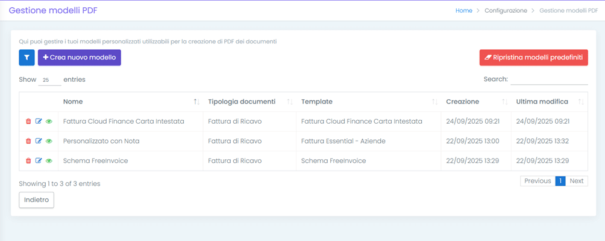Preview Personalizzato con Nota with eye icon
Viewport: 605px width, 241px height.
pyautogui.click(x=49, y=141)
